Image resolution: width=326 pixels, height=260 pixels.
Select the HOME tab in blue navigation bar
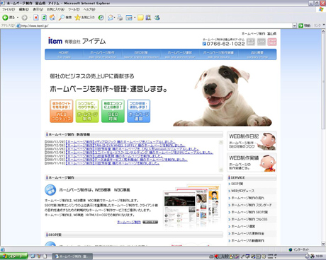pos(64,54)
